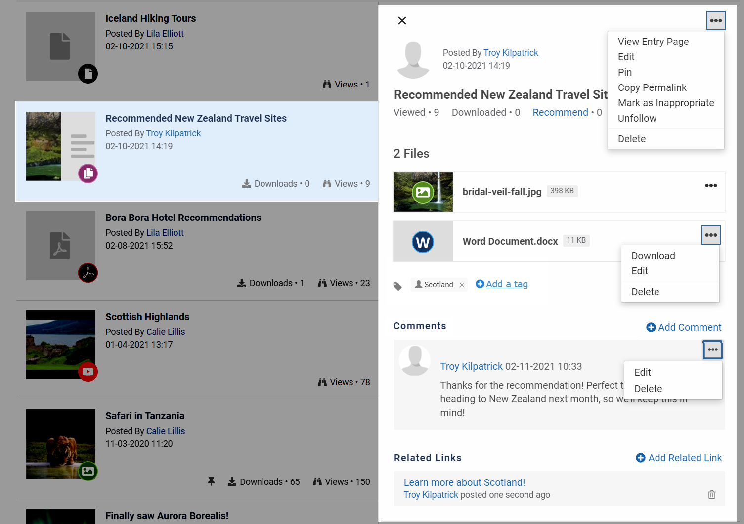Click the Scotland tag label

438,285
